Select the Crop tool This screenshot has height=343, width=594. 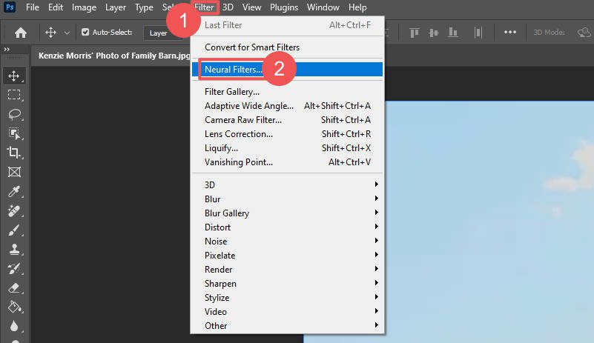[14, 153]
